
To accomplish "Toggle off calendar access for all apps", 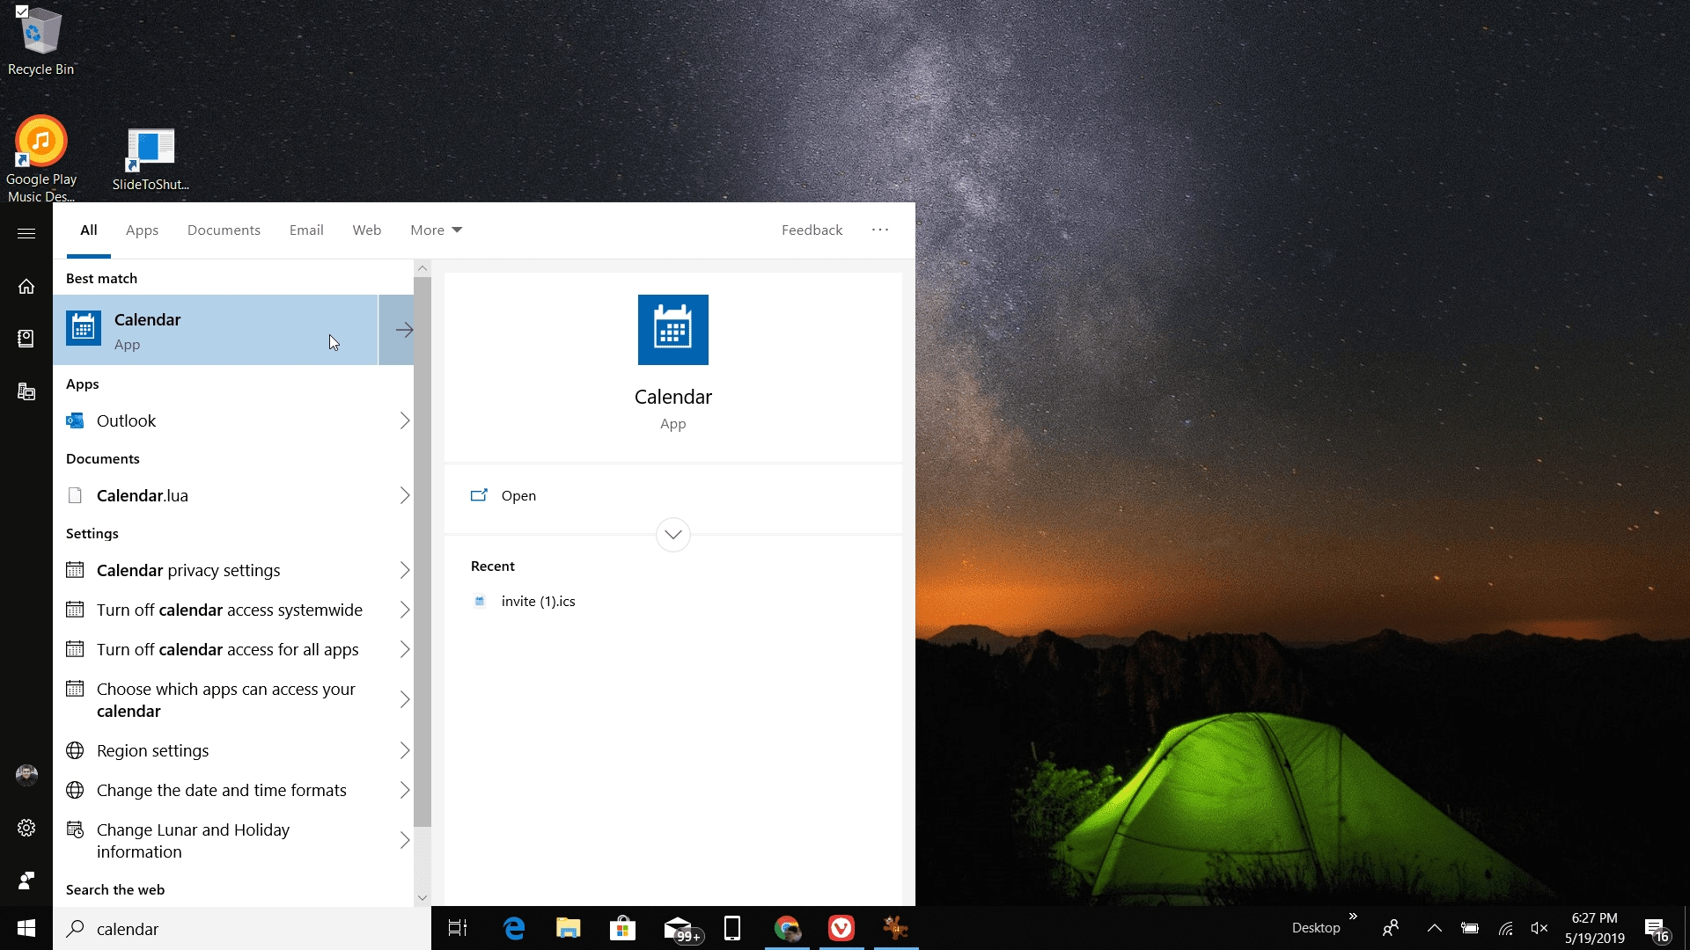I will (227, 648).
